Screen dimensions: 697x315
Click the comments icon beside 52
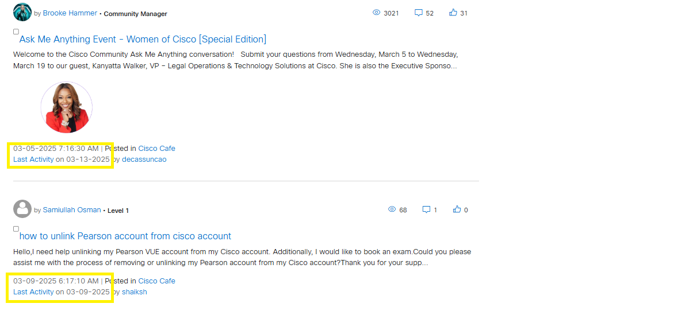click(419, 13)
